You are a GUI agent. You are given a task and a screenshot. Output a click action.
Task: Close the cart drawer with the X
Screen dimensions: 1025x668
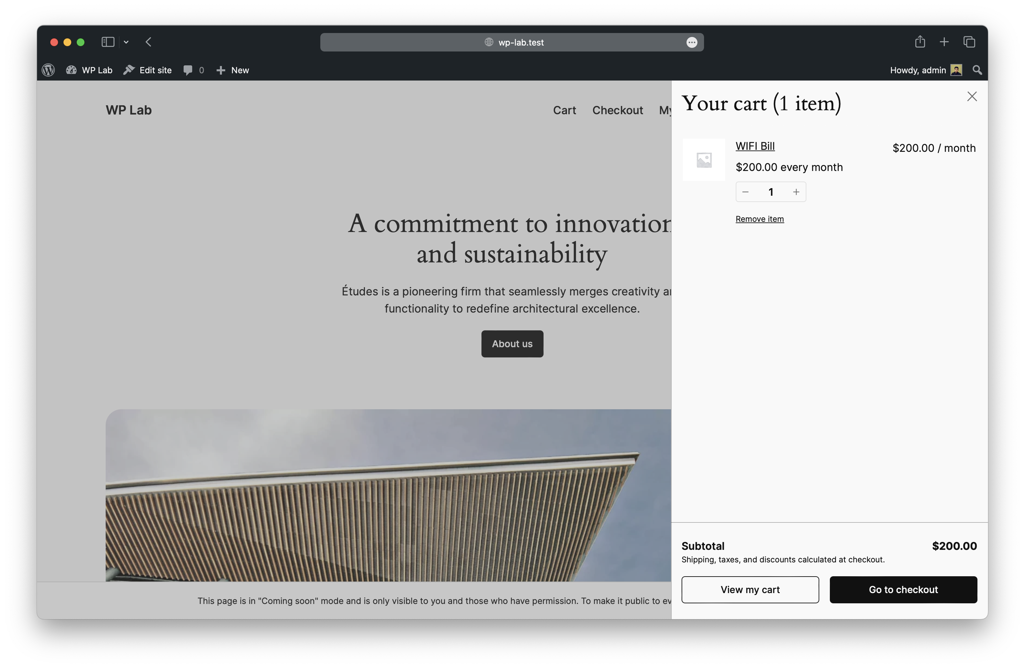click(972, 96)
